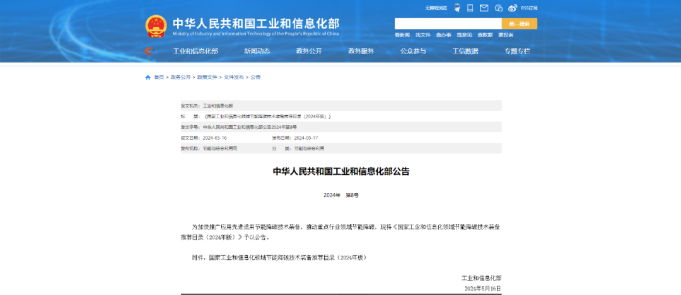Open the 新闻动态 navigation menu

coord(257,51)
